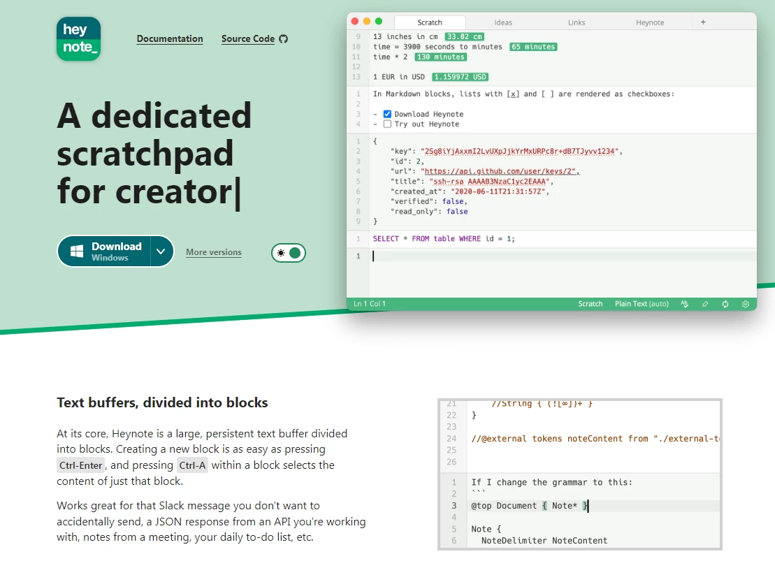This screenshot has height=561, width=775.
Task: Toggle spellcheck icon in the status bar
Action: (685, 304)
